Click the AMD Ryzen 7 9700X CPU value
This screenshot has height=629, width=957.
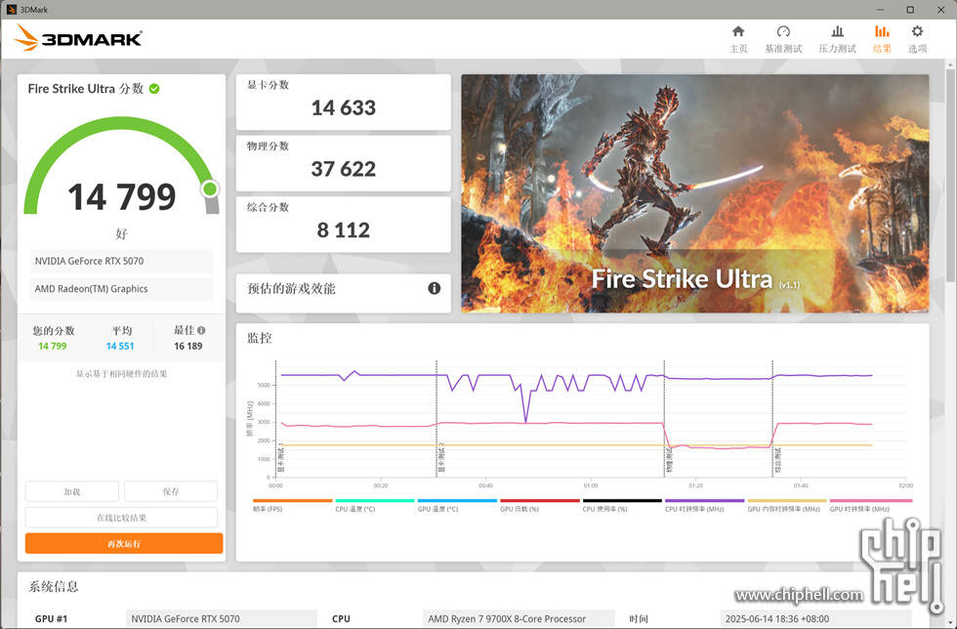[x=519, y=618]
